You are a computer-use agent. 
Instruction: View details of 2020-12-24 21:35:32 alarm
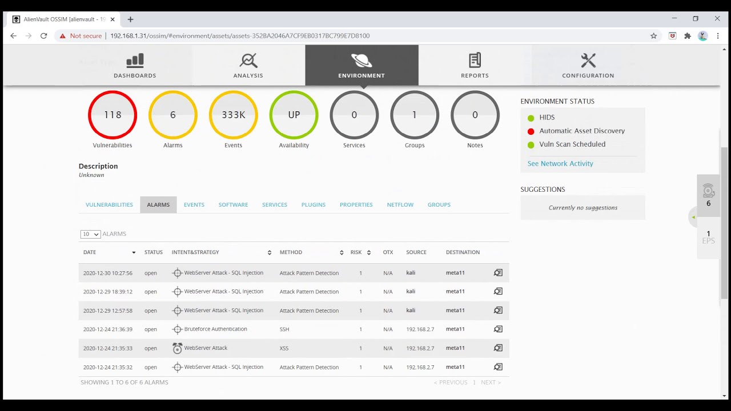point(498,367)
